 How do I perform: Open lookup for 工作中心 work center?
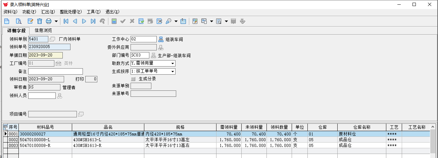(x=161, y=39)
